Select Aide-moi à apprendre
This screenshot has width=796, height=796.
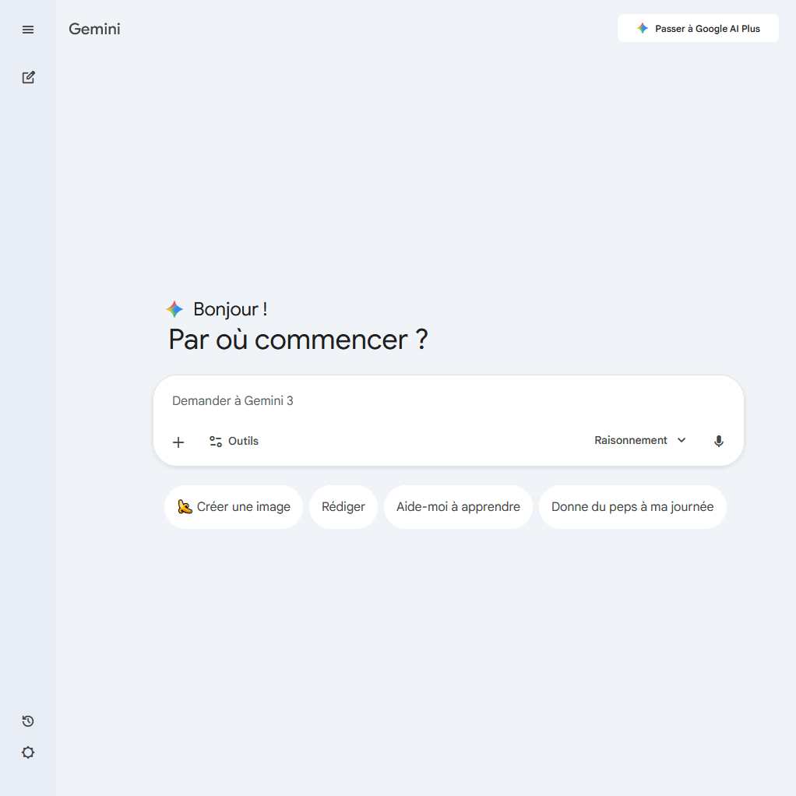(x=458, y=506)
